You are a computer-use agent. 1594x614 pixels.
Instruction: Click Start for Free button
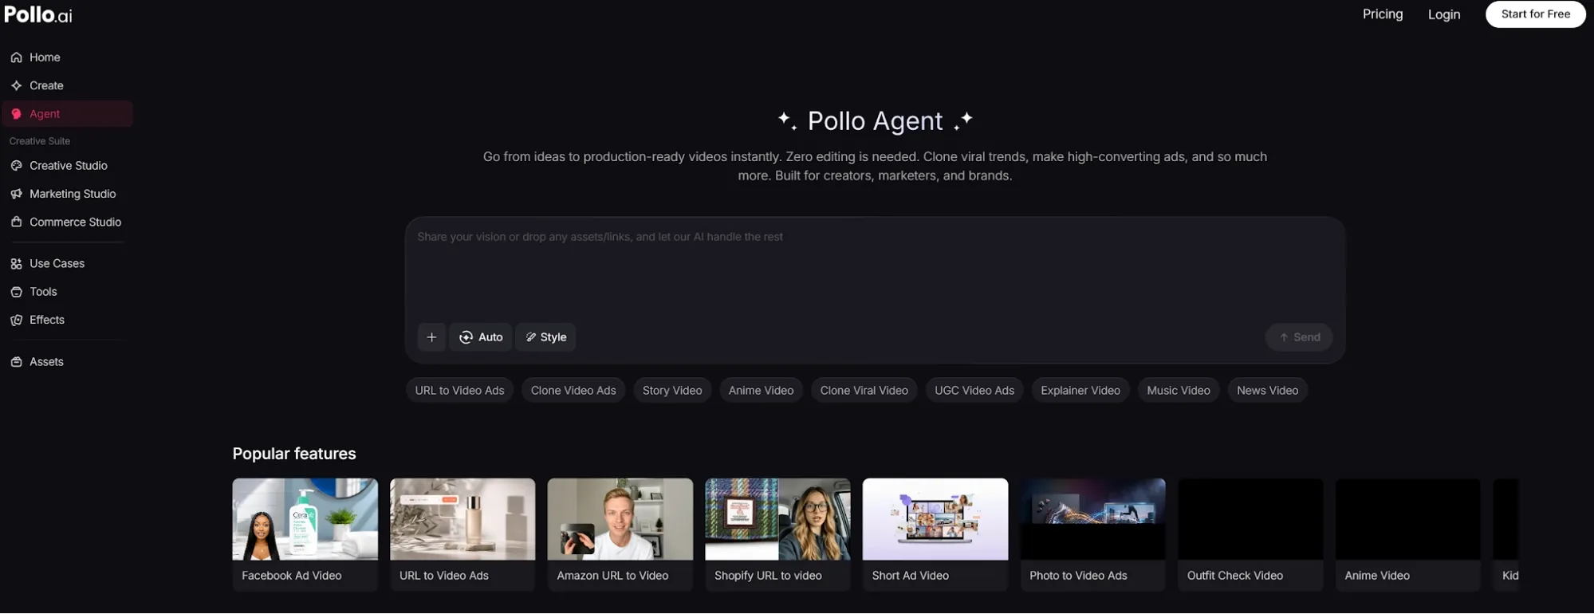click(x=1535, y=14)
